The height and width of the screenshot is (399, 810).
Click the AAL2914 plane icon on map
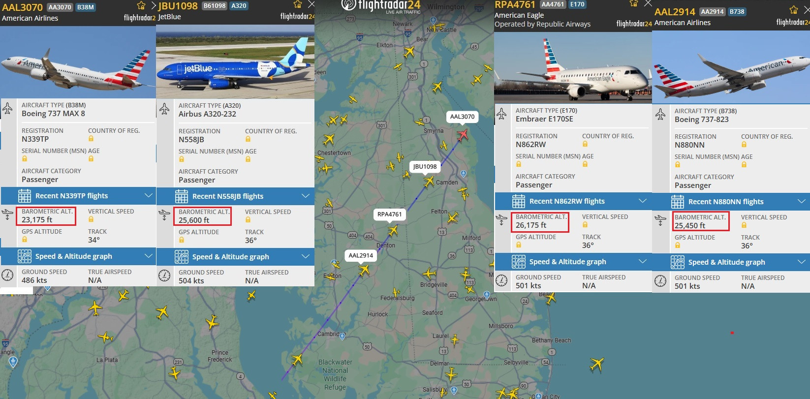(x=364, y=270)
